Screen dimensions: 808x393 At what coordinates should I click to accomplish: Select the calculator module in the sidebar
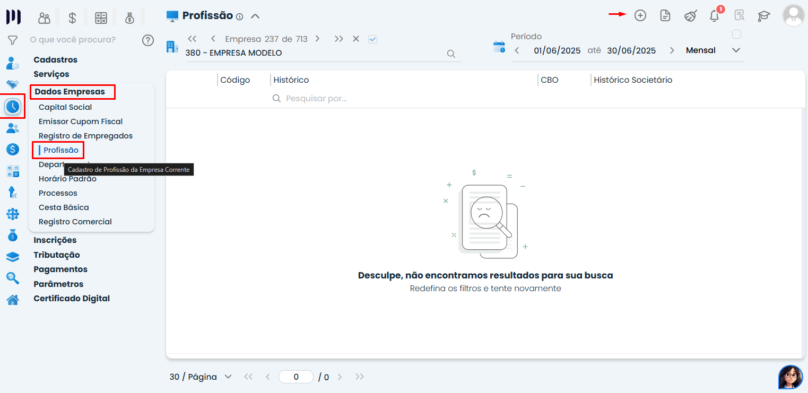(13, 171)
